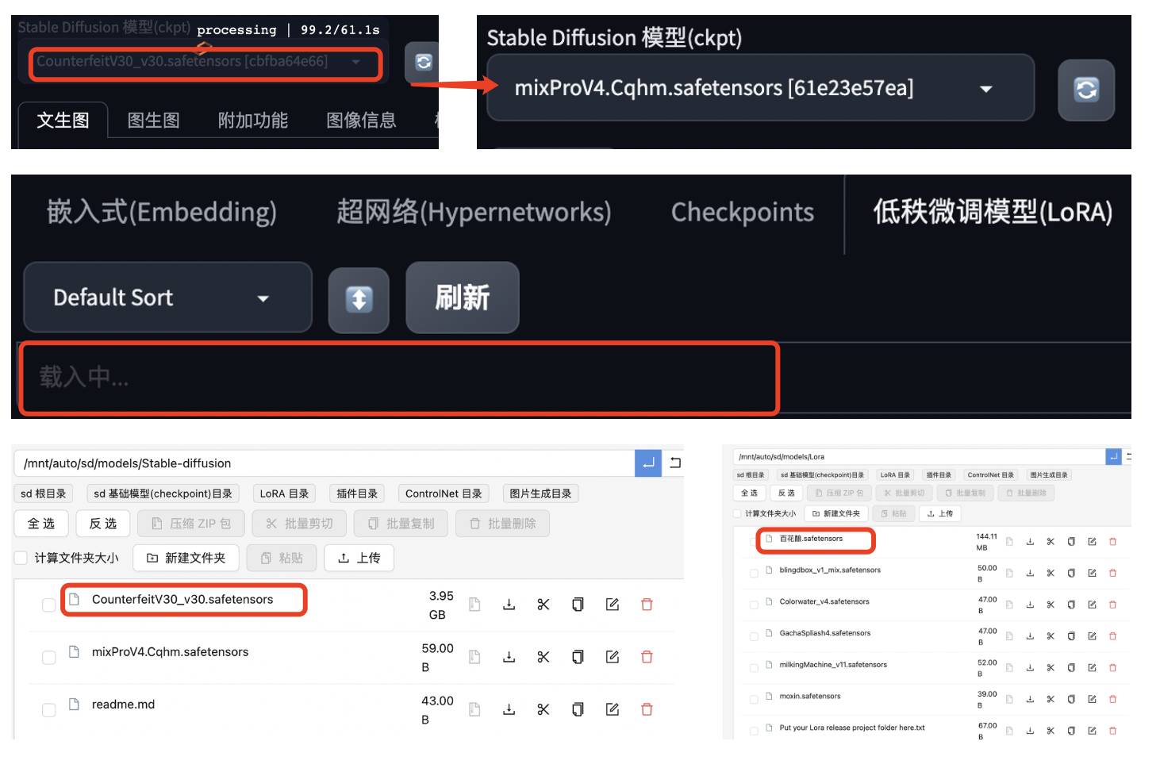The width and height of the screenshot is (1160, 768).
Task: Download 百花酿.safetensors in the Lora folder
Action: tap(1030, 542)
